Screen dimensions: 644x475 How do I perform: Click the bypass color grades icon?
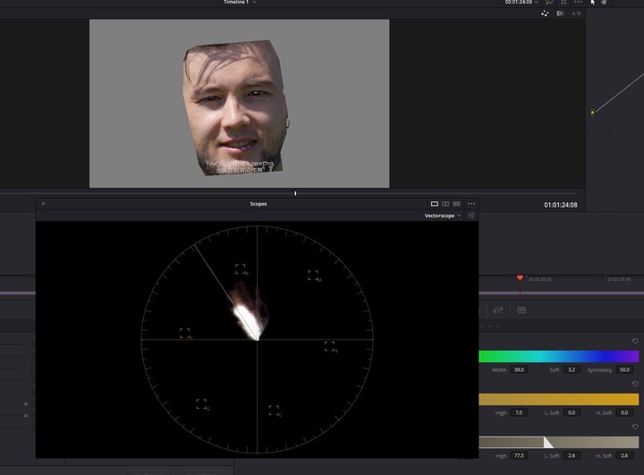pyautogui.click(x=549, y=2)
